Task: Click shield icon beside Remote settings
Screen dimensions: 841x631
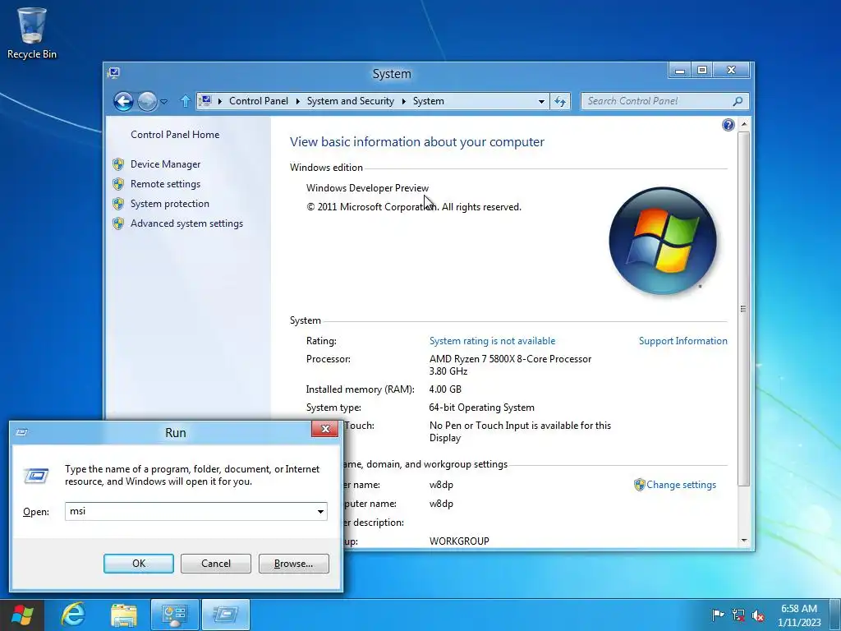Action: click(x=118, y=184)
